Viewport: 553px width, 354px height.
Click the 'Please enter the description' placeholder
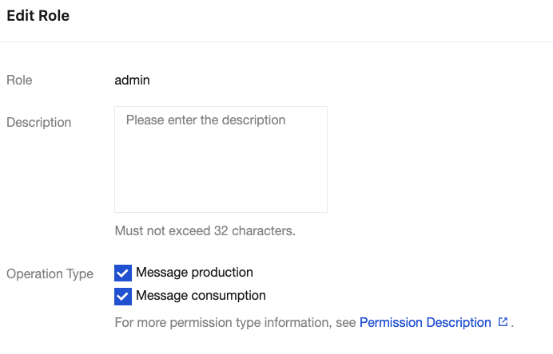pos(205,120)
